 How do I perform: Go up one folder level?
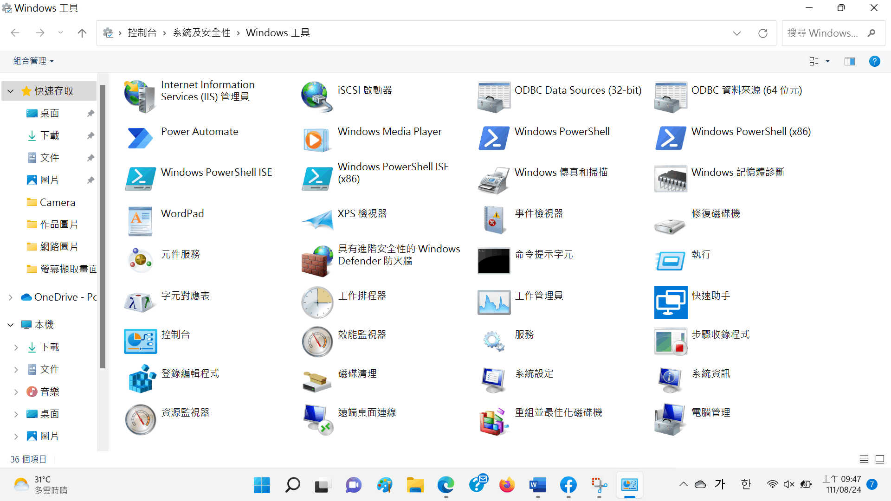tap(82, 32)
